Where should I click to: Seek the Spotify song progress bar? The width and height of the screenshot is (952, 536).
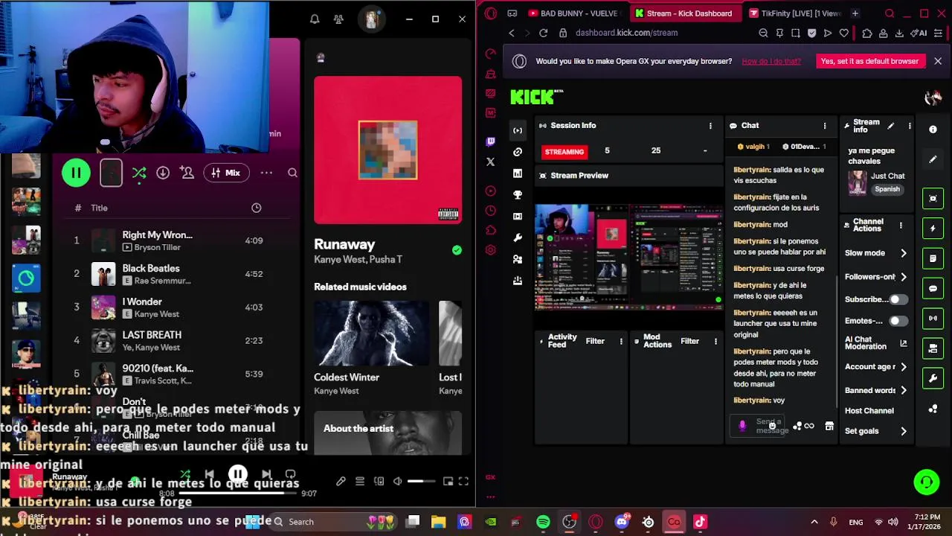[239, 493]
